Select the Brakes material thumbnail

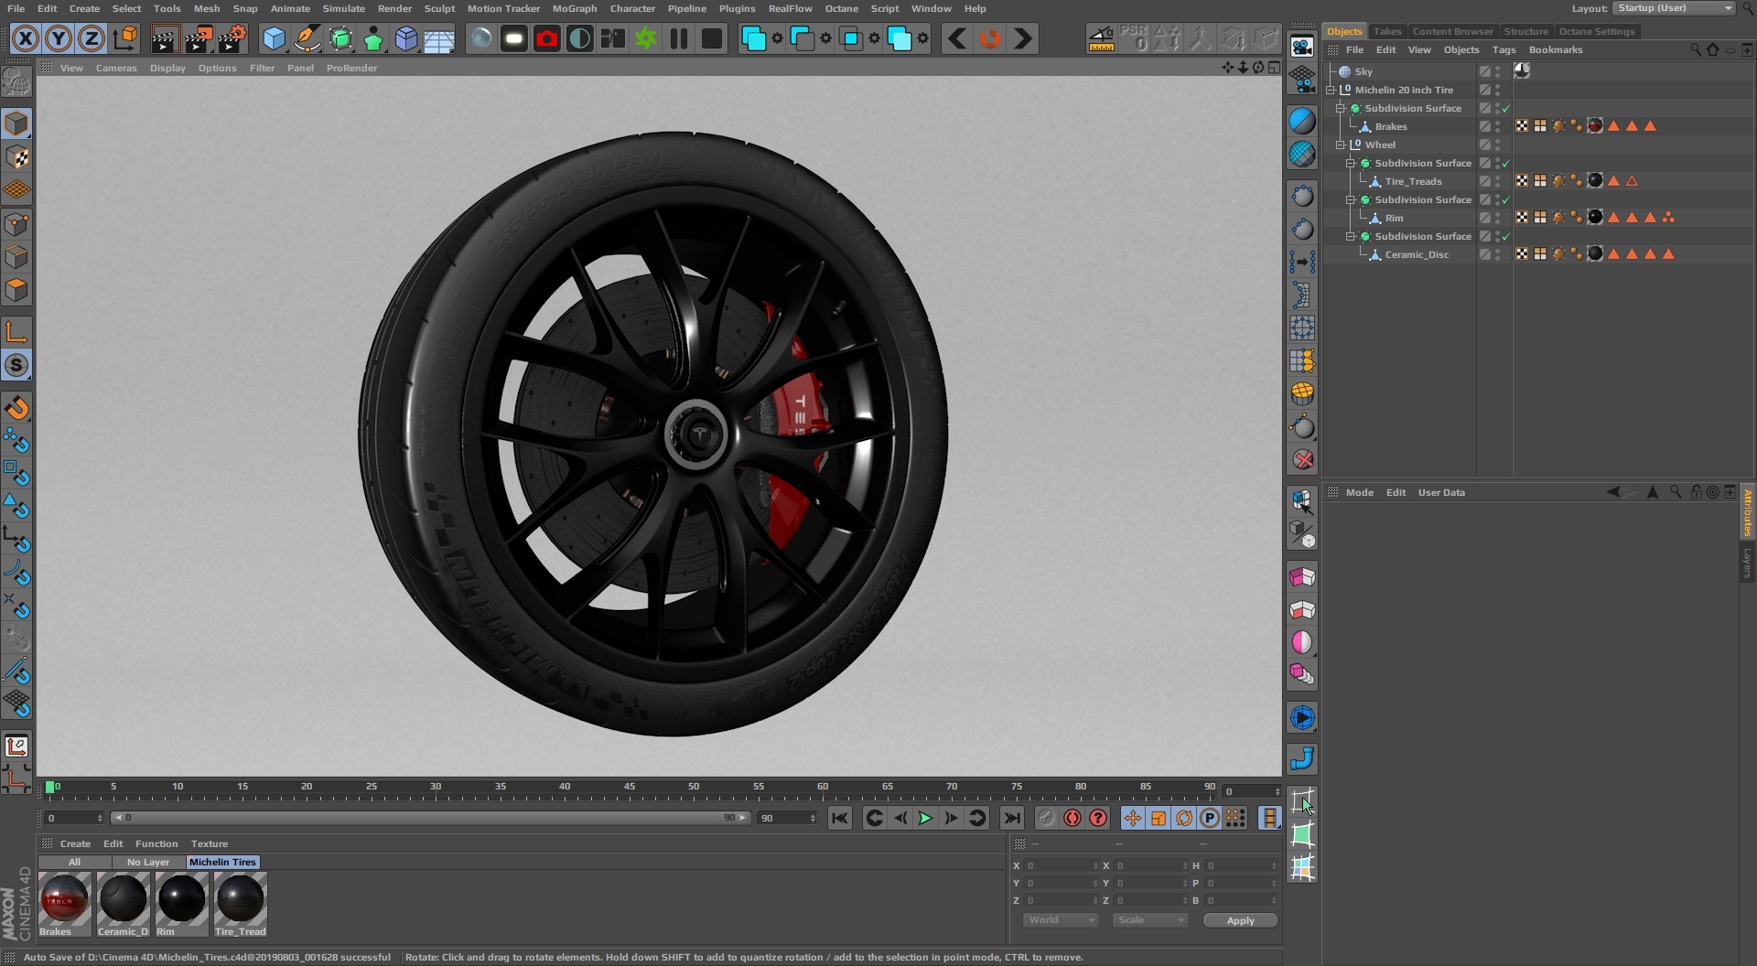[64, 900]
